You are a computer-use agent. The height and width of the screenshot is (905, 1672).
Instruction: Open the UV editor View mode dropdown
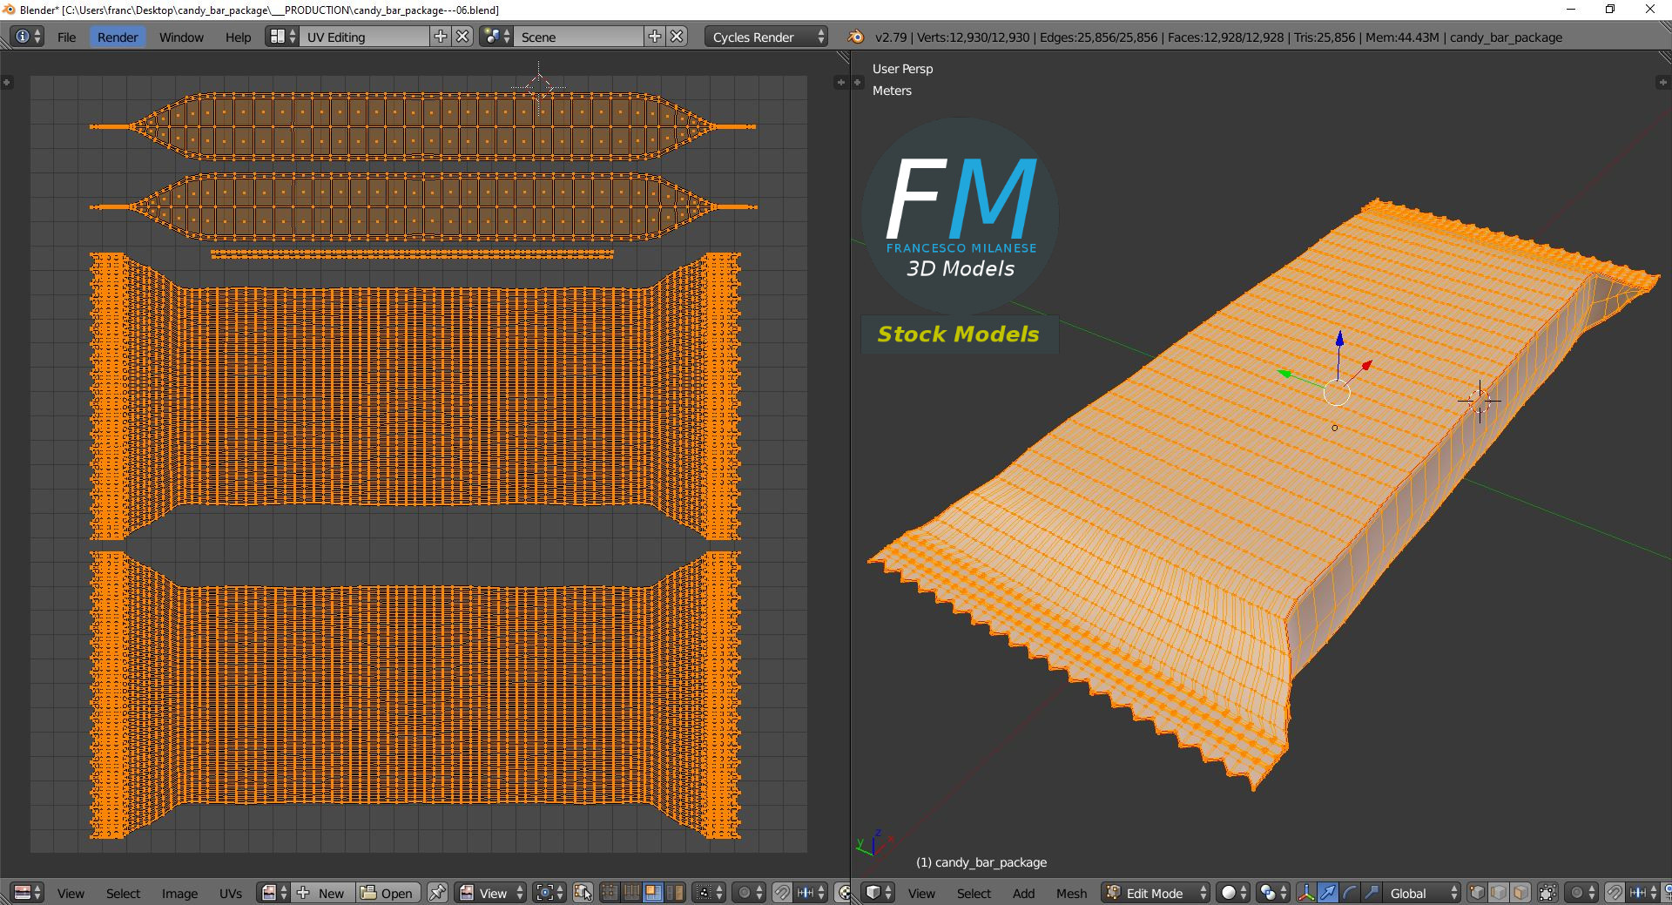coord(491,893)
